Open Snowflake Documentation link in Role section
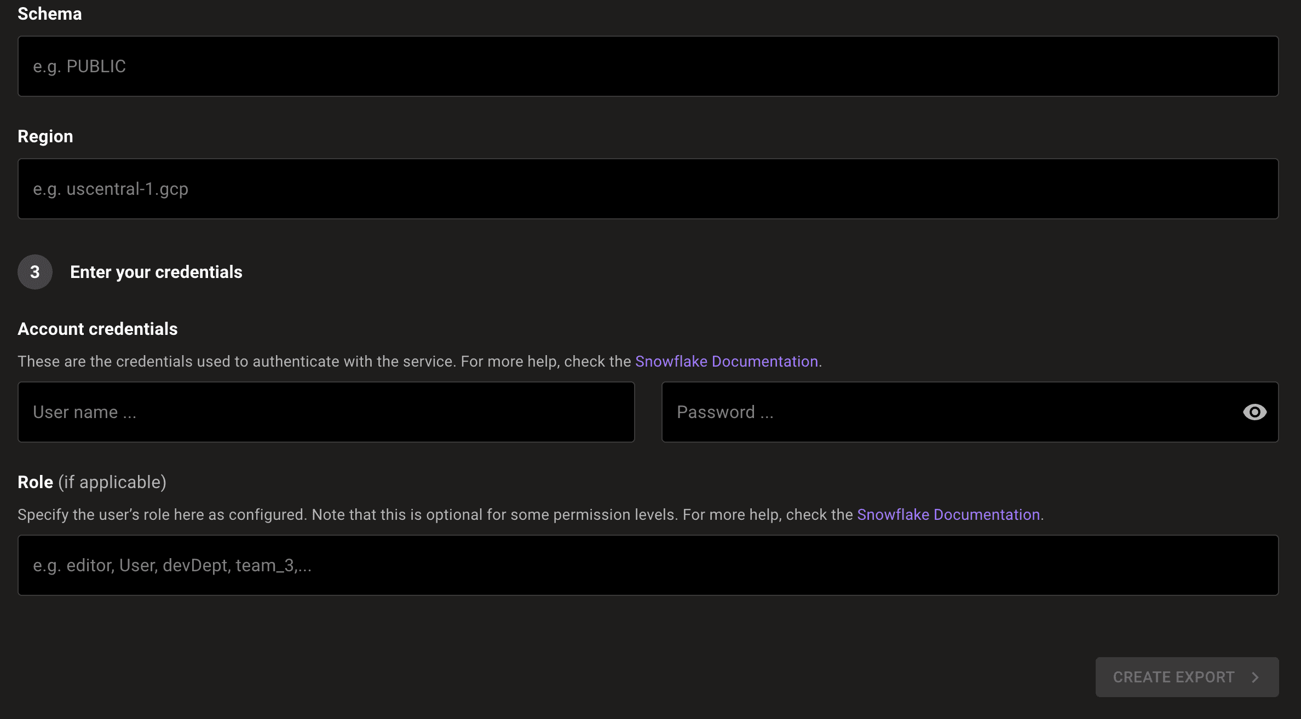 [948, 515]
